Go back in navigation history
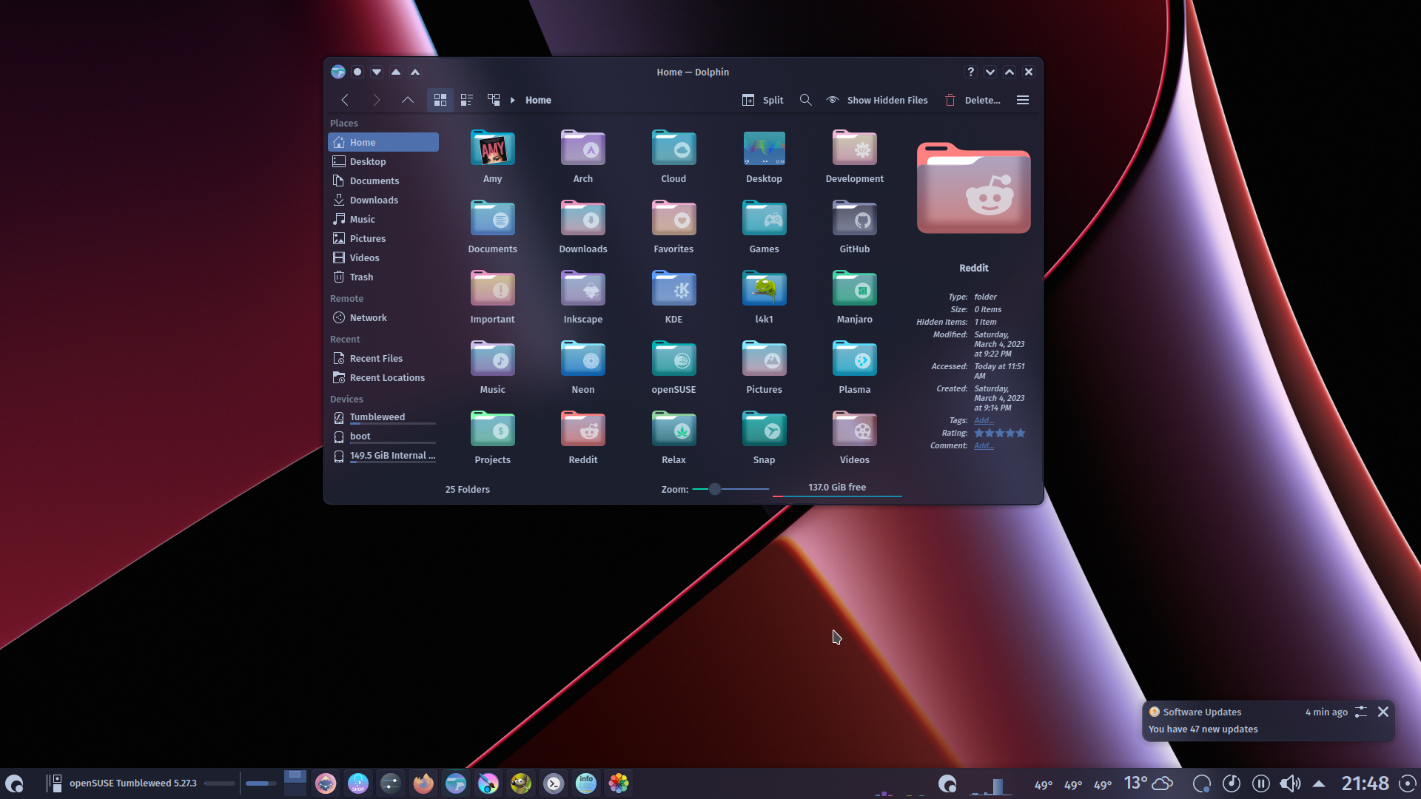 345,100
